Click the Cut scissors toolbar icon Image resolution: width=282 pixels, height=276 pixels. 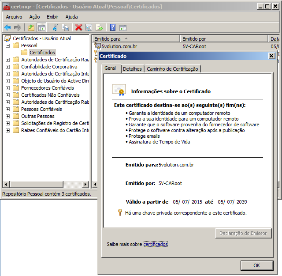[55, 27]
